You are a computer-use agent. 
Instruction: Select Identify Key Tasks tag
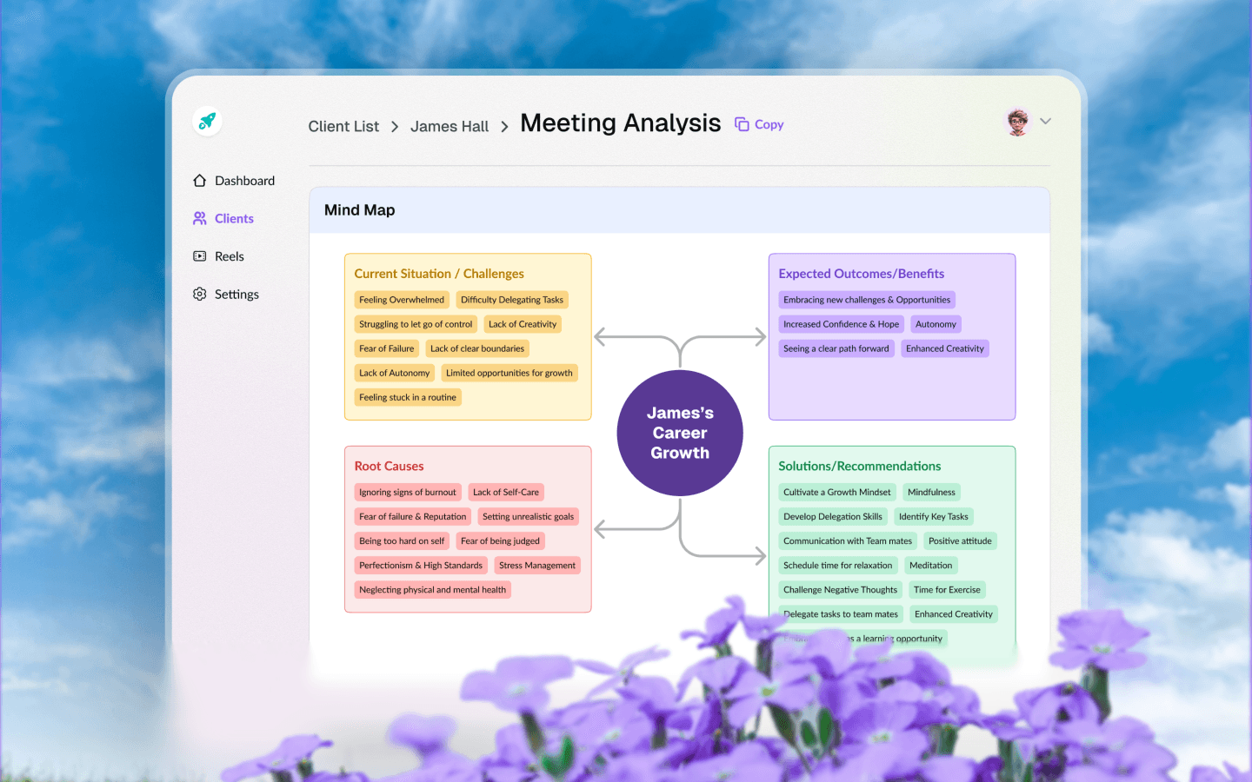(934, 517)
